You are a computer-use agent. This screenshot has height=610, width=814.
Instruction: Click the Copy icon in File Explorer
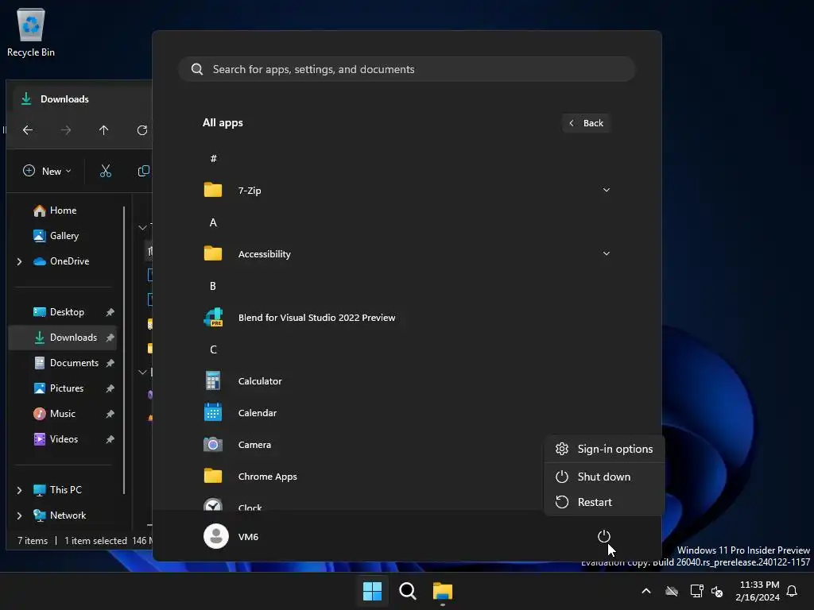click(x=143, y=171)
